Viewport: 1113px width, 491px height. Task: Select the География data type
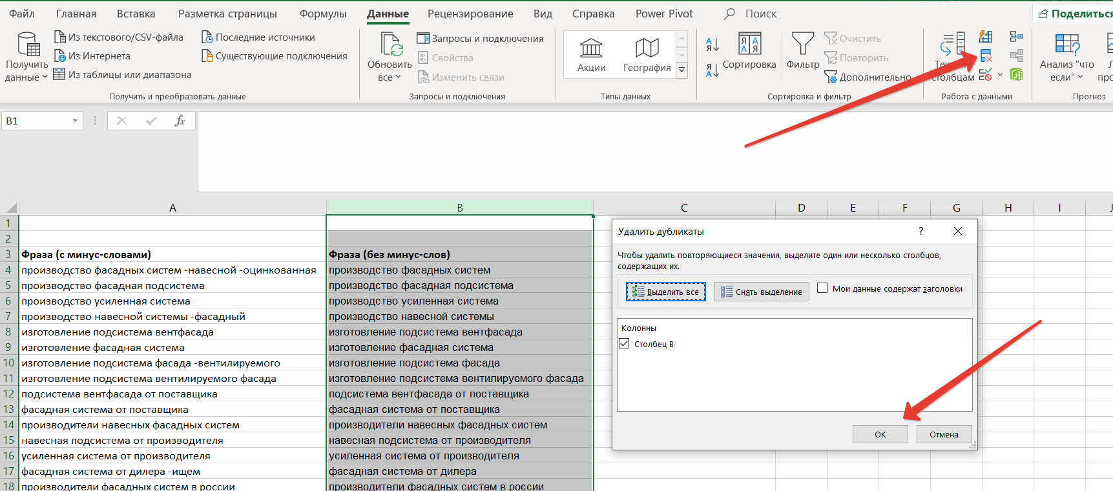click(x=647, y=55)
